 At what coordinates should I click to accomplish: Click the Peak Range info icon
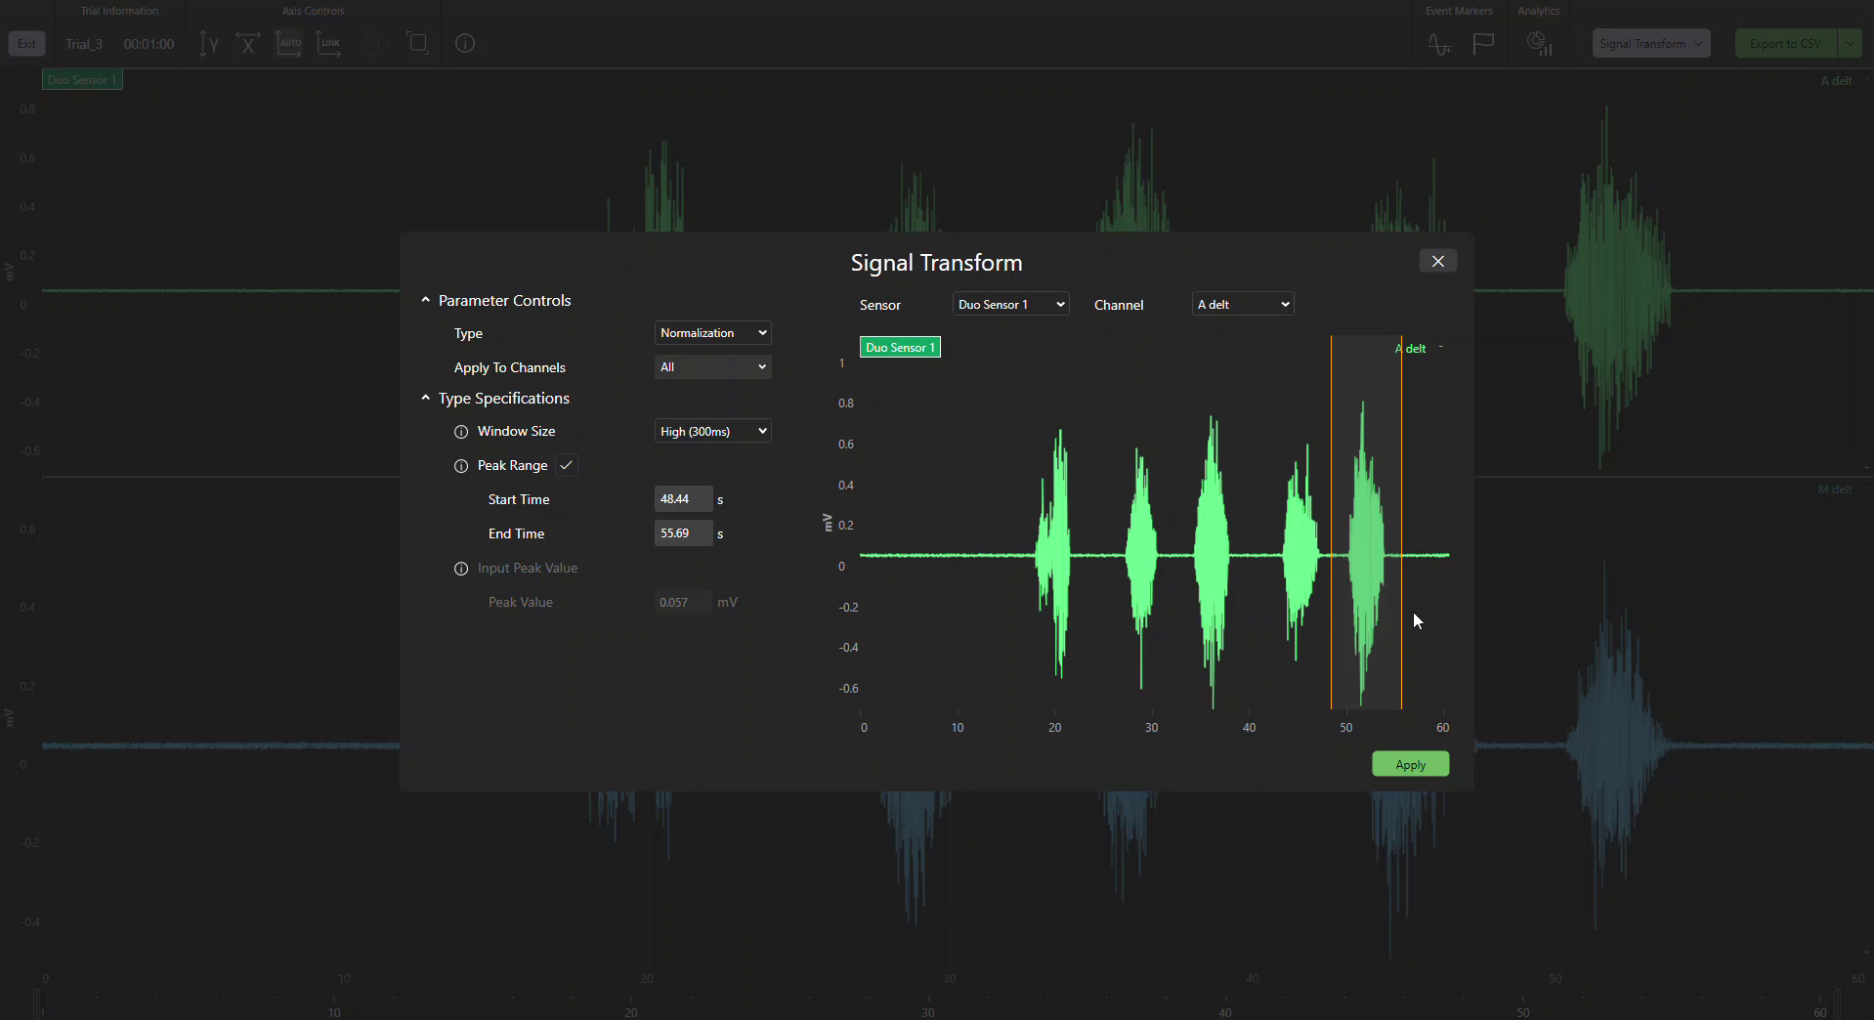click(461, 466)
